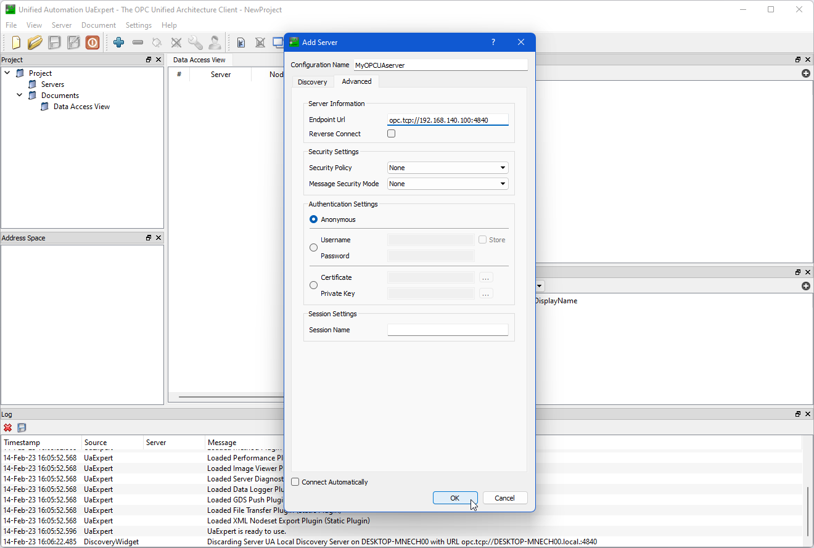Open the Settings menu
The image size is (814, 548).
(138, 25)
